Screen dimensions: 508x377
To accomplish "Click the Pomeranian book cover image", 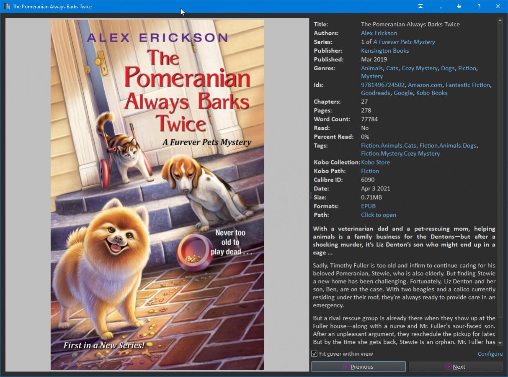I will (x=157, y=195).
